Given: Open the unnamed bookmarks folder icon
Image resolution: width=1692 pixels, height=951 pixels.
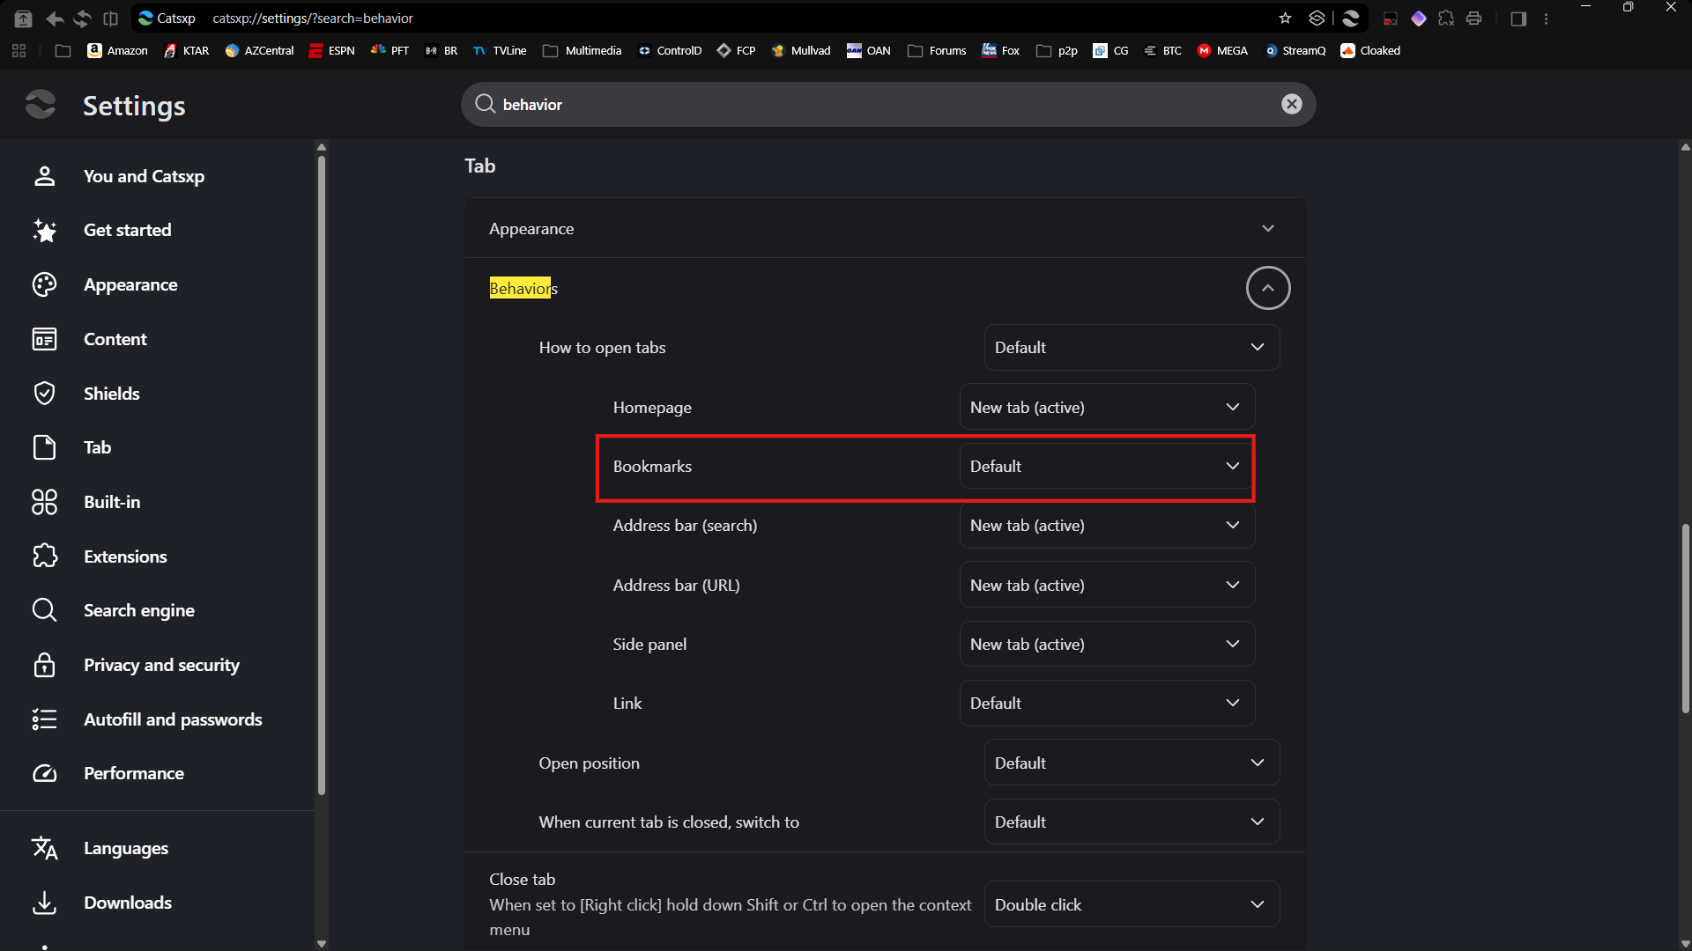Looking at the screenshot, I should [63, 51].
